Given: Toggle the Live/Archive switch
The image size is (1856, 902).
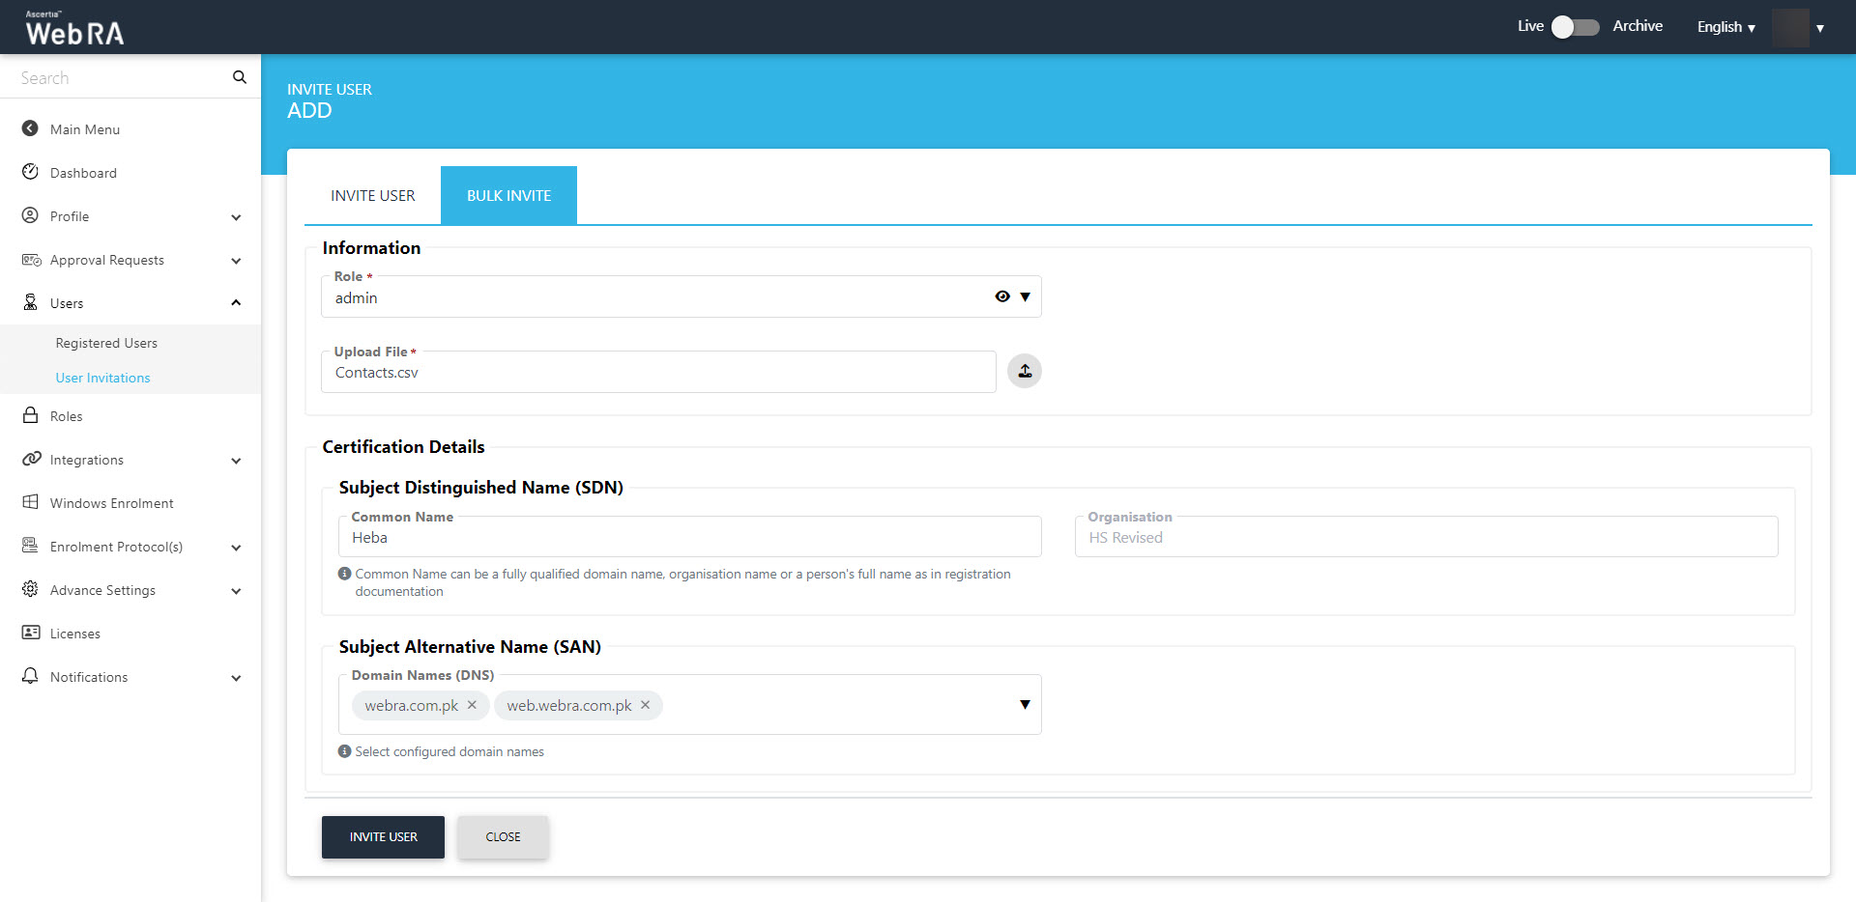Looking at the screenshot, I should (x=1574, y=27).
